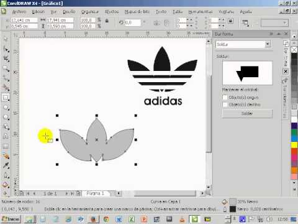
Task: Open the zoom navigator at scrollbar corner
Action: [x=209, y=194]
